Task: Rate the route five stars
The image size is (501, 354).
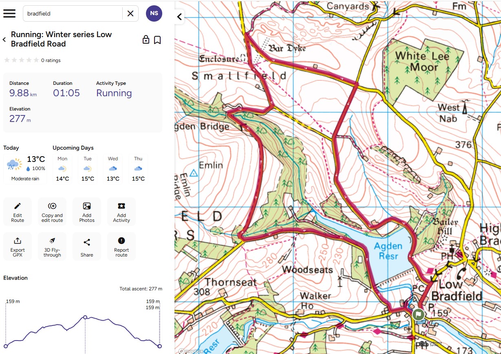Action: [x=36, y=60]
